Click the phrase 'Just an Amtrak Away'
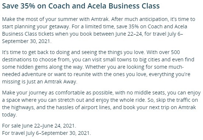 tap(52, 82)
